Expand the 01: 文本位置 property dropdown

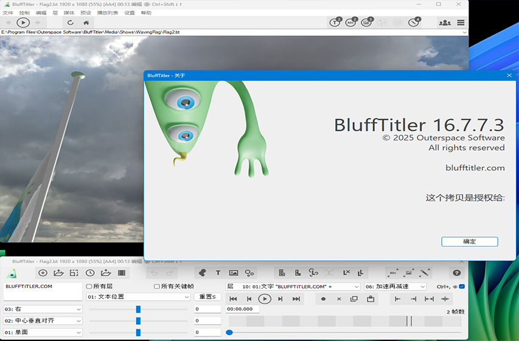pos(138,297)
